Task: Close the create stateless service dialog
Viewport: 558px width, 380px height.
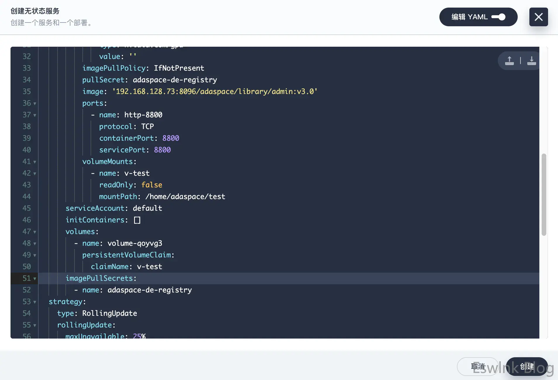Action: [538, 17]
